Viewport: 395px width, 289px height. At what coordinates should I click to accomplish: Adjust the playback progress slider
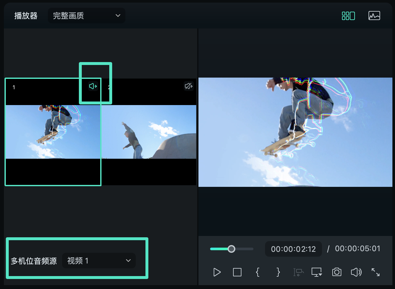[231, 249]
